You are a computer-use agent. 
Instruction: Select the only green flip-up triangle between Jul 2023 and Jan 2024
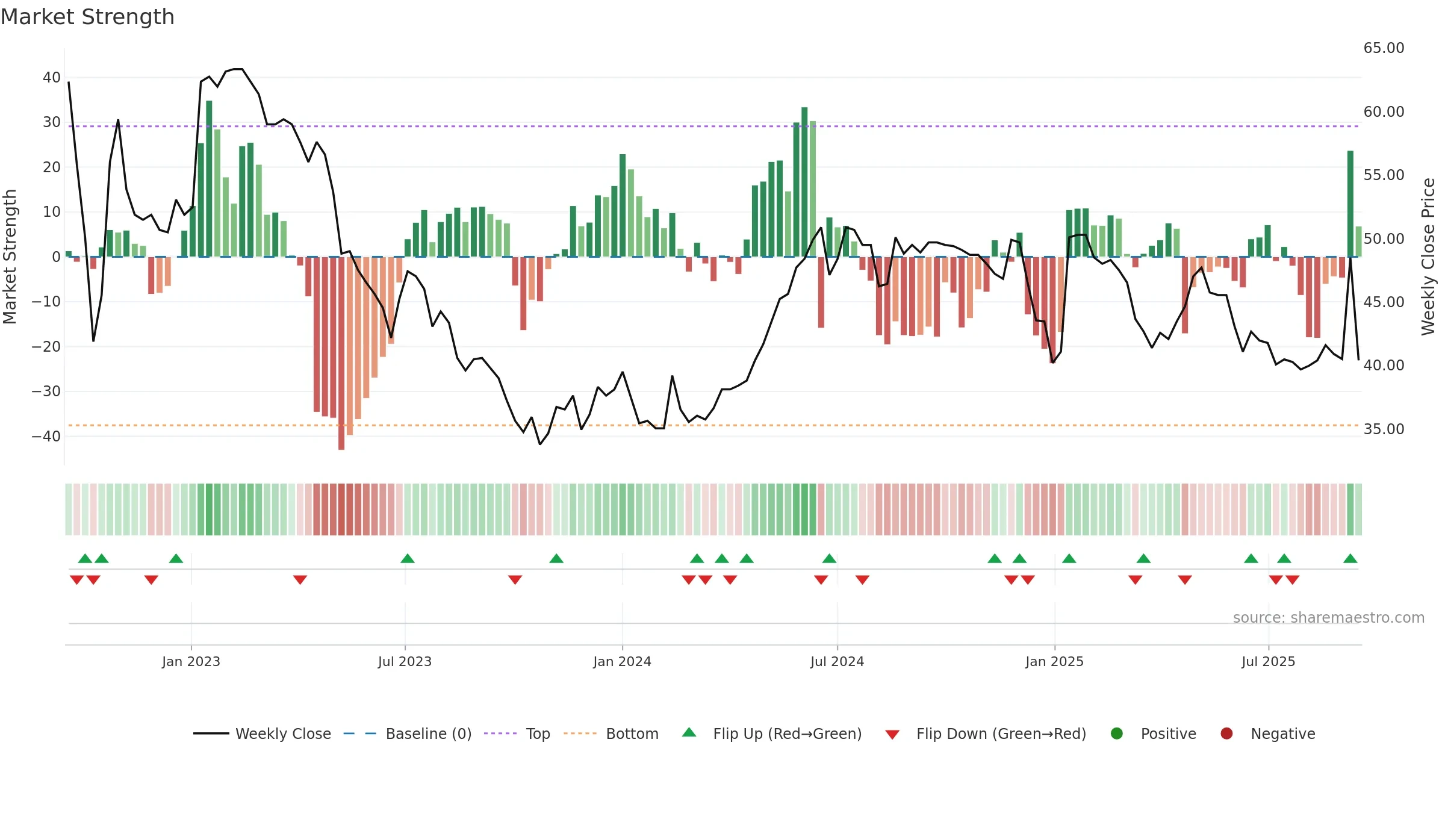(556, 558)
